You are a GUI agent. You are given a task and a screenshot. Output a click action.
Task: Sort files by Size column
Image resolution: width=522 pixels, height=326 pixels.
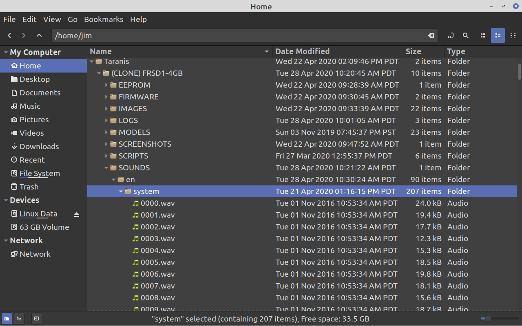[x=413, y=51]
